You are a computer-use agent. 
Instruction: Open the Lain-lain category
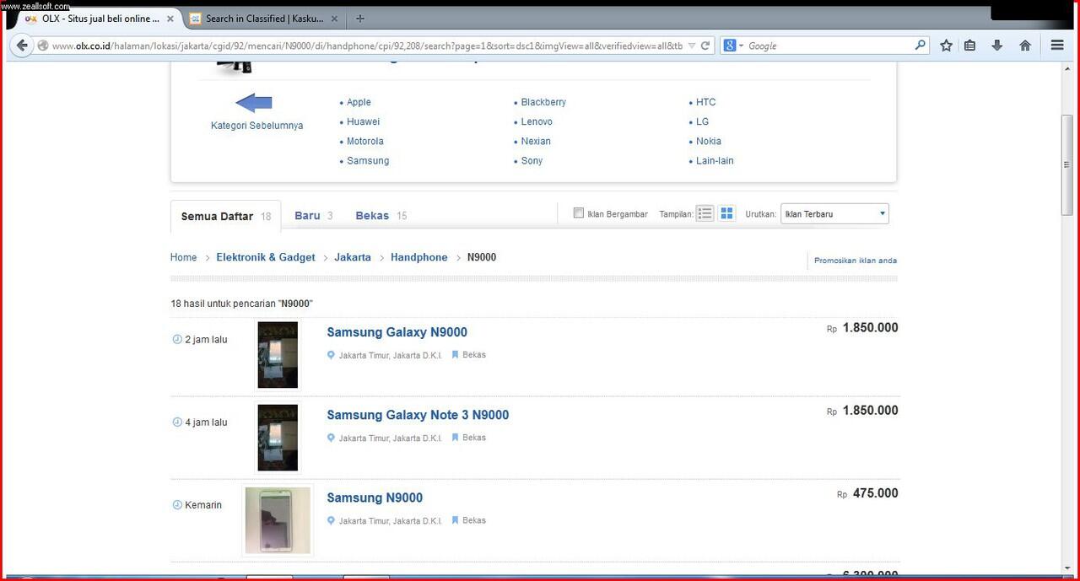(715, 160)
